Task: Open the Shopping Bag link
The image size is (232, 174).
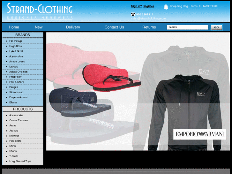Action: [179, 6]
